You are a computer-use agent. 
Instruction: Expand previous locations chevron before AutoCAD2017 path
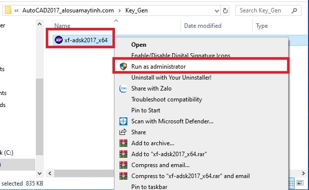16,10
